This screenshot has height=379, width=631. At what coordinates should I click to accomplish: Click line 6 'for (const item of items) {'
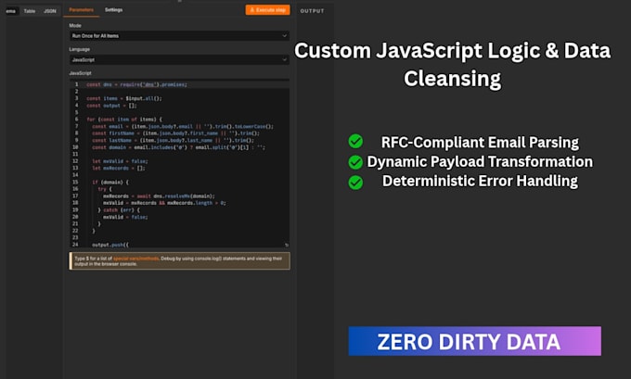[x=124, y=120]
